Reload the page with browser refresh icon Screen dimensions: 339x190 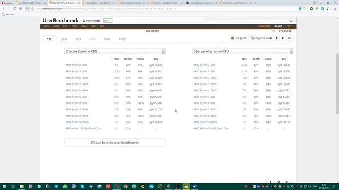coord(14,9)
